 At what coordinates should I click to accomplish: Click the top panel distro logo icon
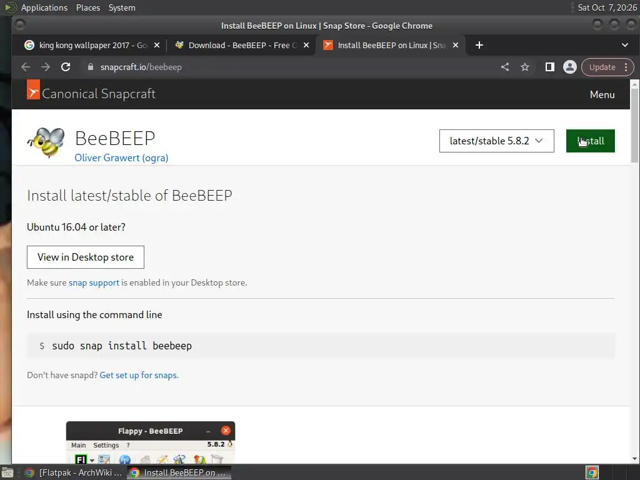[x=10, y=7]
